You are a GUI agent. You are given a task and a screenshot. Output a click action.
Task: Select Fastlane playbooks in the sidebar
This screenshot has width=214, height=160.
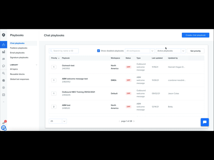click(x=19, y=48)
